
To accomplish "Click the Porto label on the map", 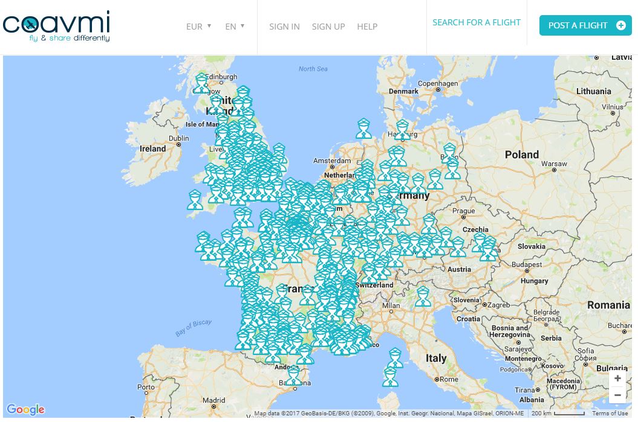I will tap(146, 387).
